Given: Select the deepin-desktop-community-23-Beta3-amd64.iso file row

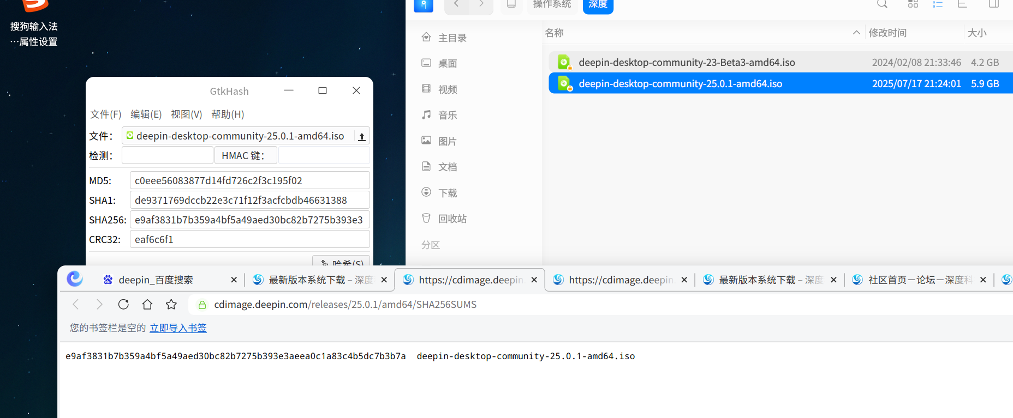Looking at the screenshot, I should 780,62.
